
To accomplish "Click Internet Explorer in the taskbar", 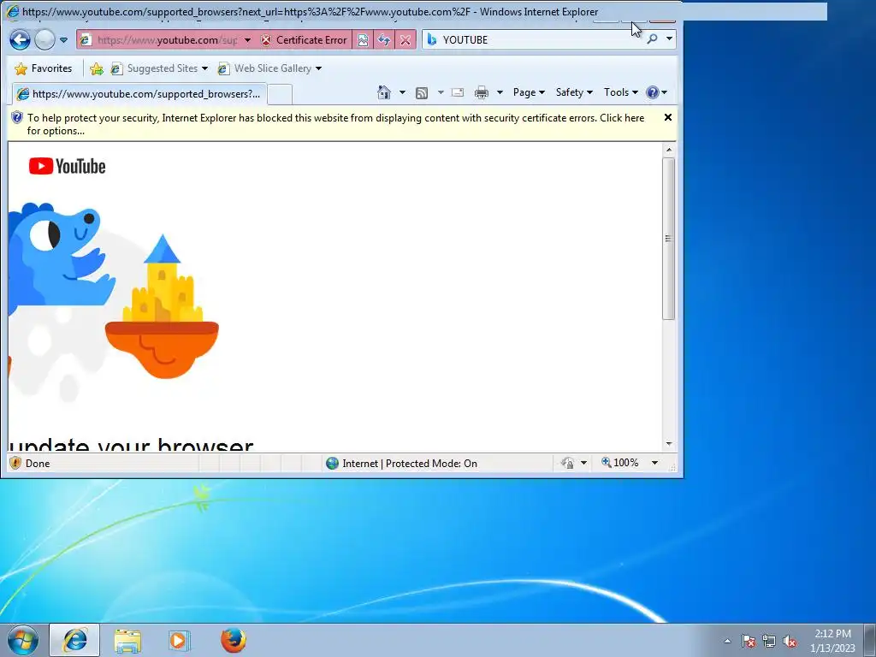I will (x=74, y=640).
